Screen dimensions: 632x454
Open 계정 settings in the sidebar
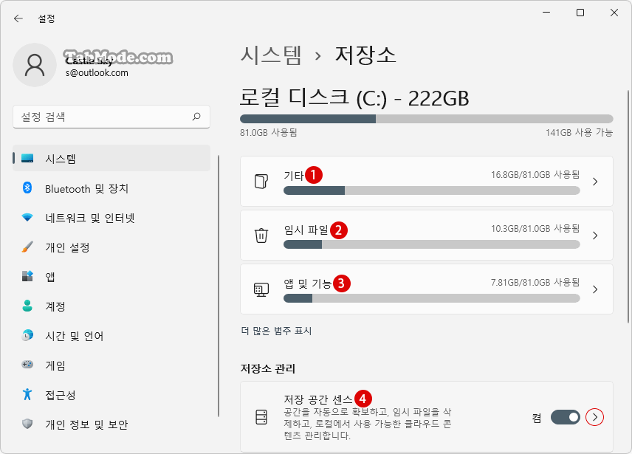point(111,306)
